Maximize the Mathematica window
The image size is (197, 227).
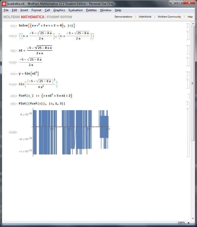tap(180, 3)
